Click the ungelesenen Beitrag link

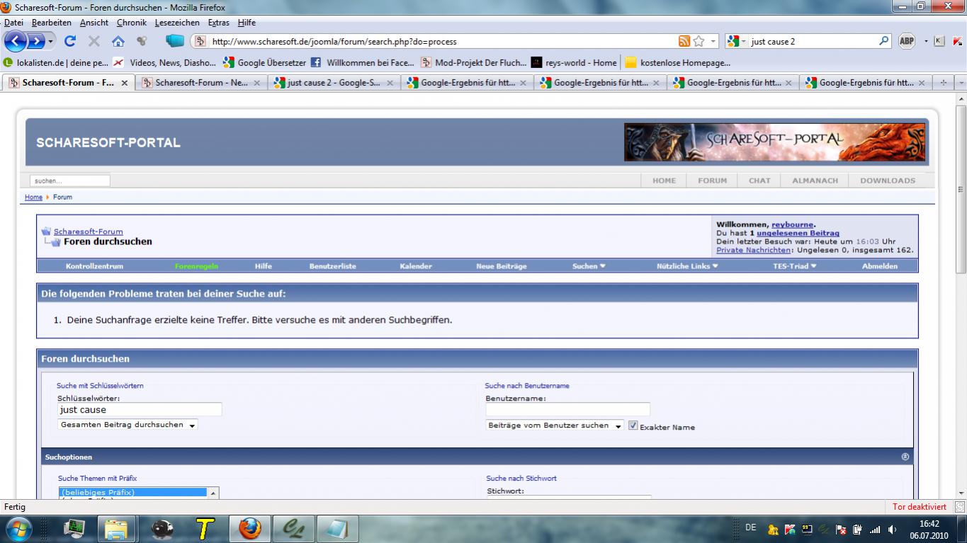coord(798,233)
